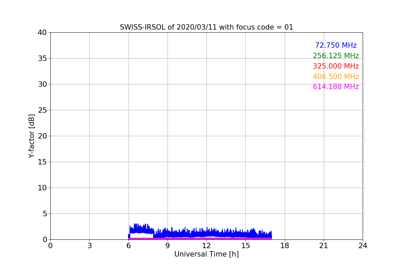403x269 pixels.
Task: Select the 325.000 MHz legend label
Action: [336, 66]
